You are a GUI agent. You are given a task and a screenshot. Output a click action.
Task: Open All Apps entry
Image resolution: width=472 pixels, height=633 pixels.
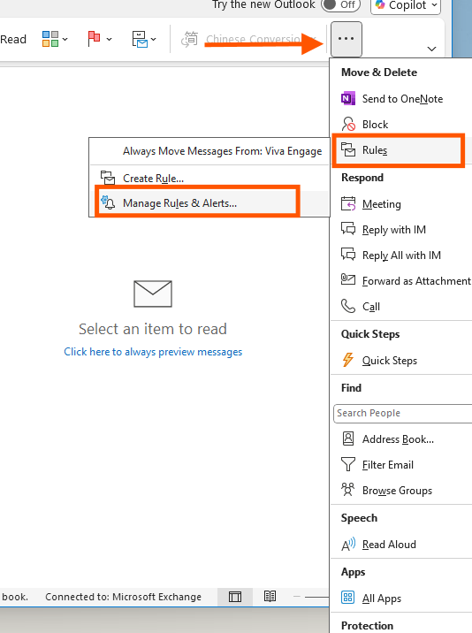click(x=401, y=598)
